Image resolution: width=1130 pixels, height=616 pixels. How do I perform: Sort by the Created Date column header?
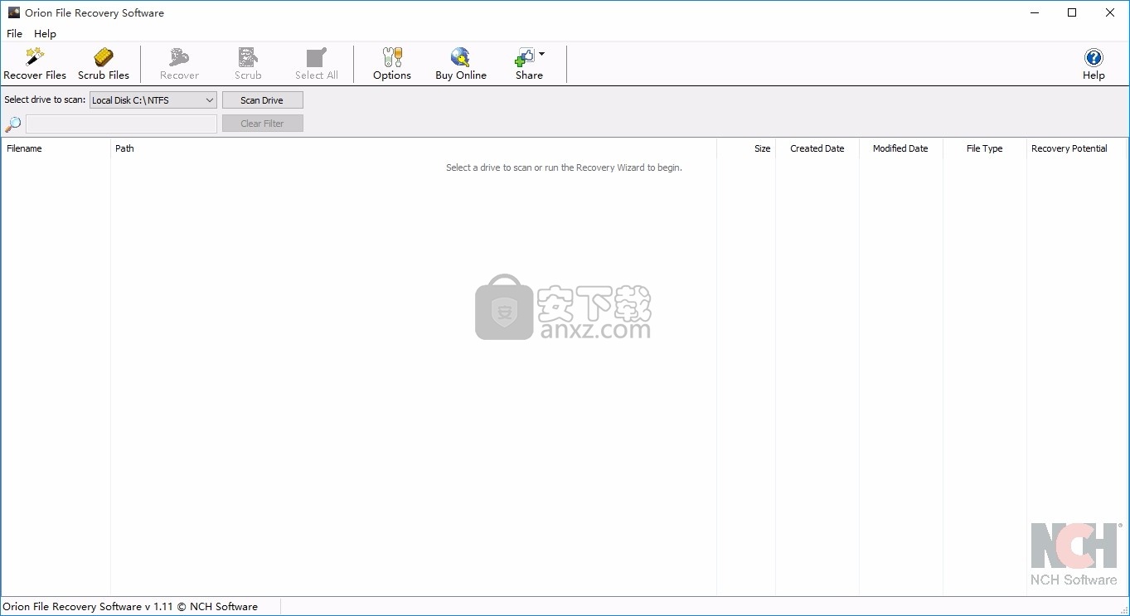pos(817,148)
